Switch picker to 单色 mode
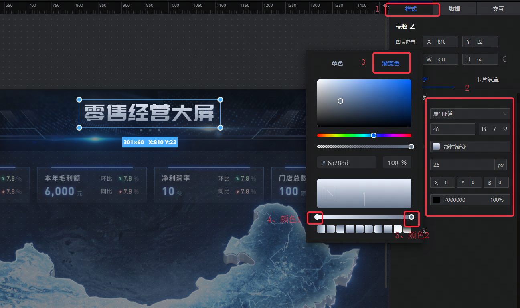Image resolution: width=520 pixels, height=308 pixels. (337, 63)
